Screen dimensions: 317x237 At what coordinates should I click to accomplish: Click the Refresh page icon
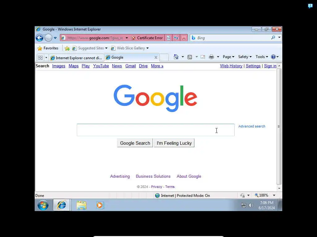(176, 38)
